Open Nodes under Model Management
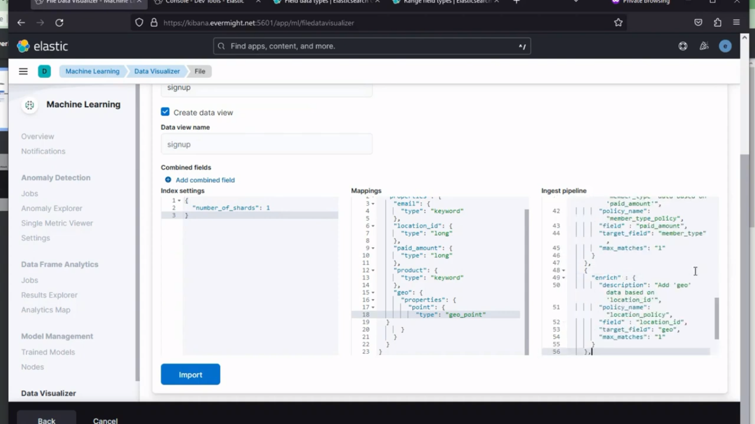Screen dimensions: 755x424 coord(32,367)
